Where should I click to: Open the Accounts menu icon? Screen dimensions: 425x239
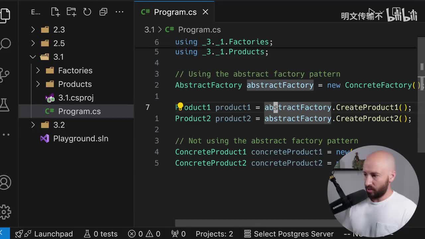[x=5, y=182]
